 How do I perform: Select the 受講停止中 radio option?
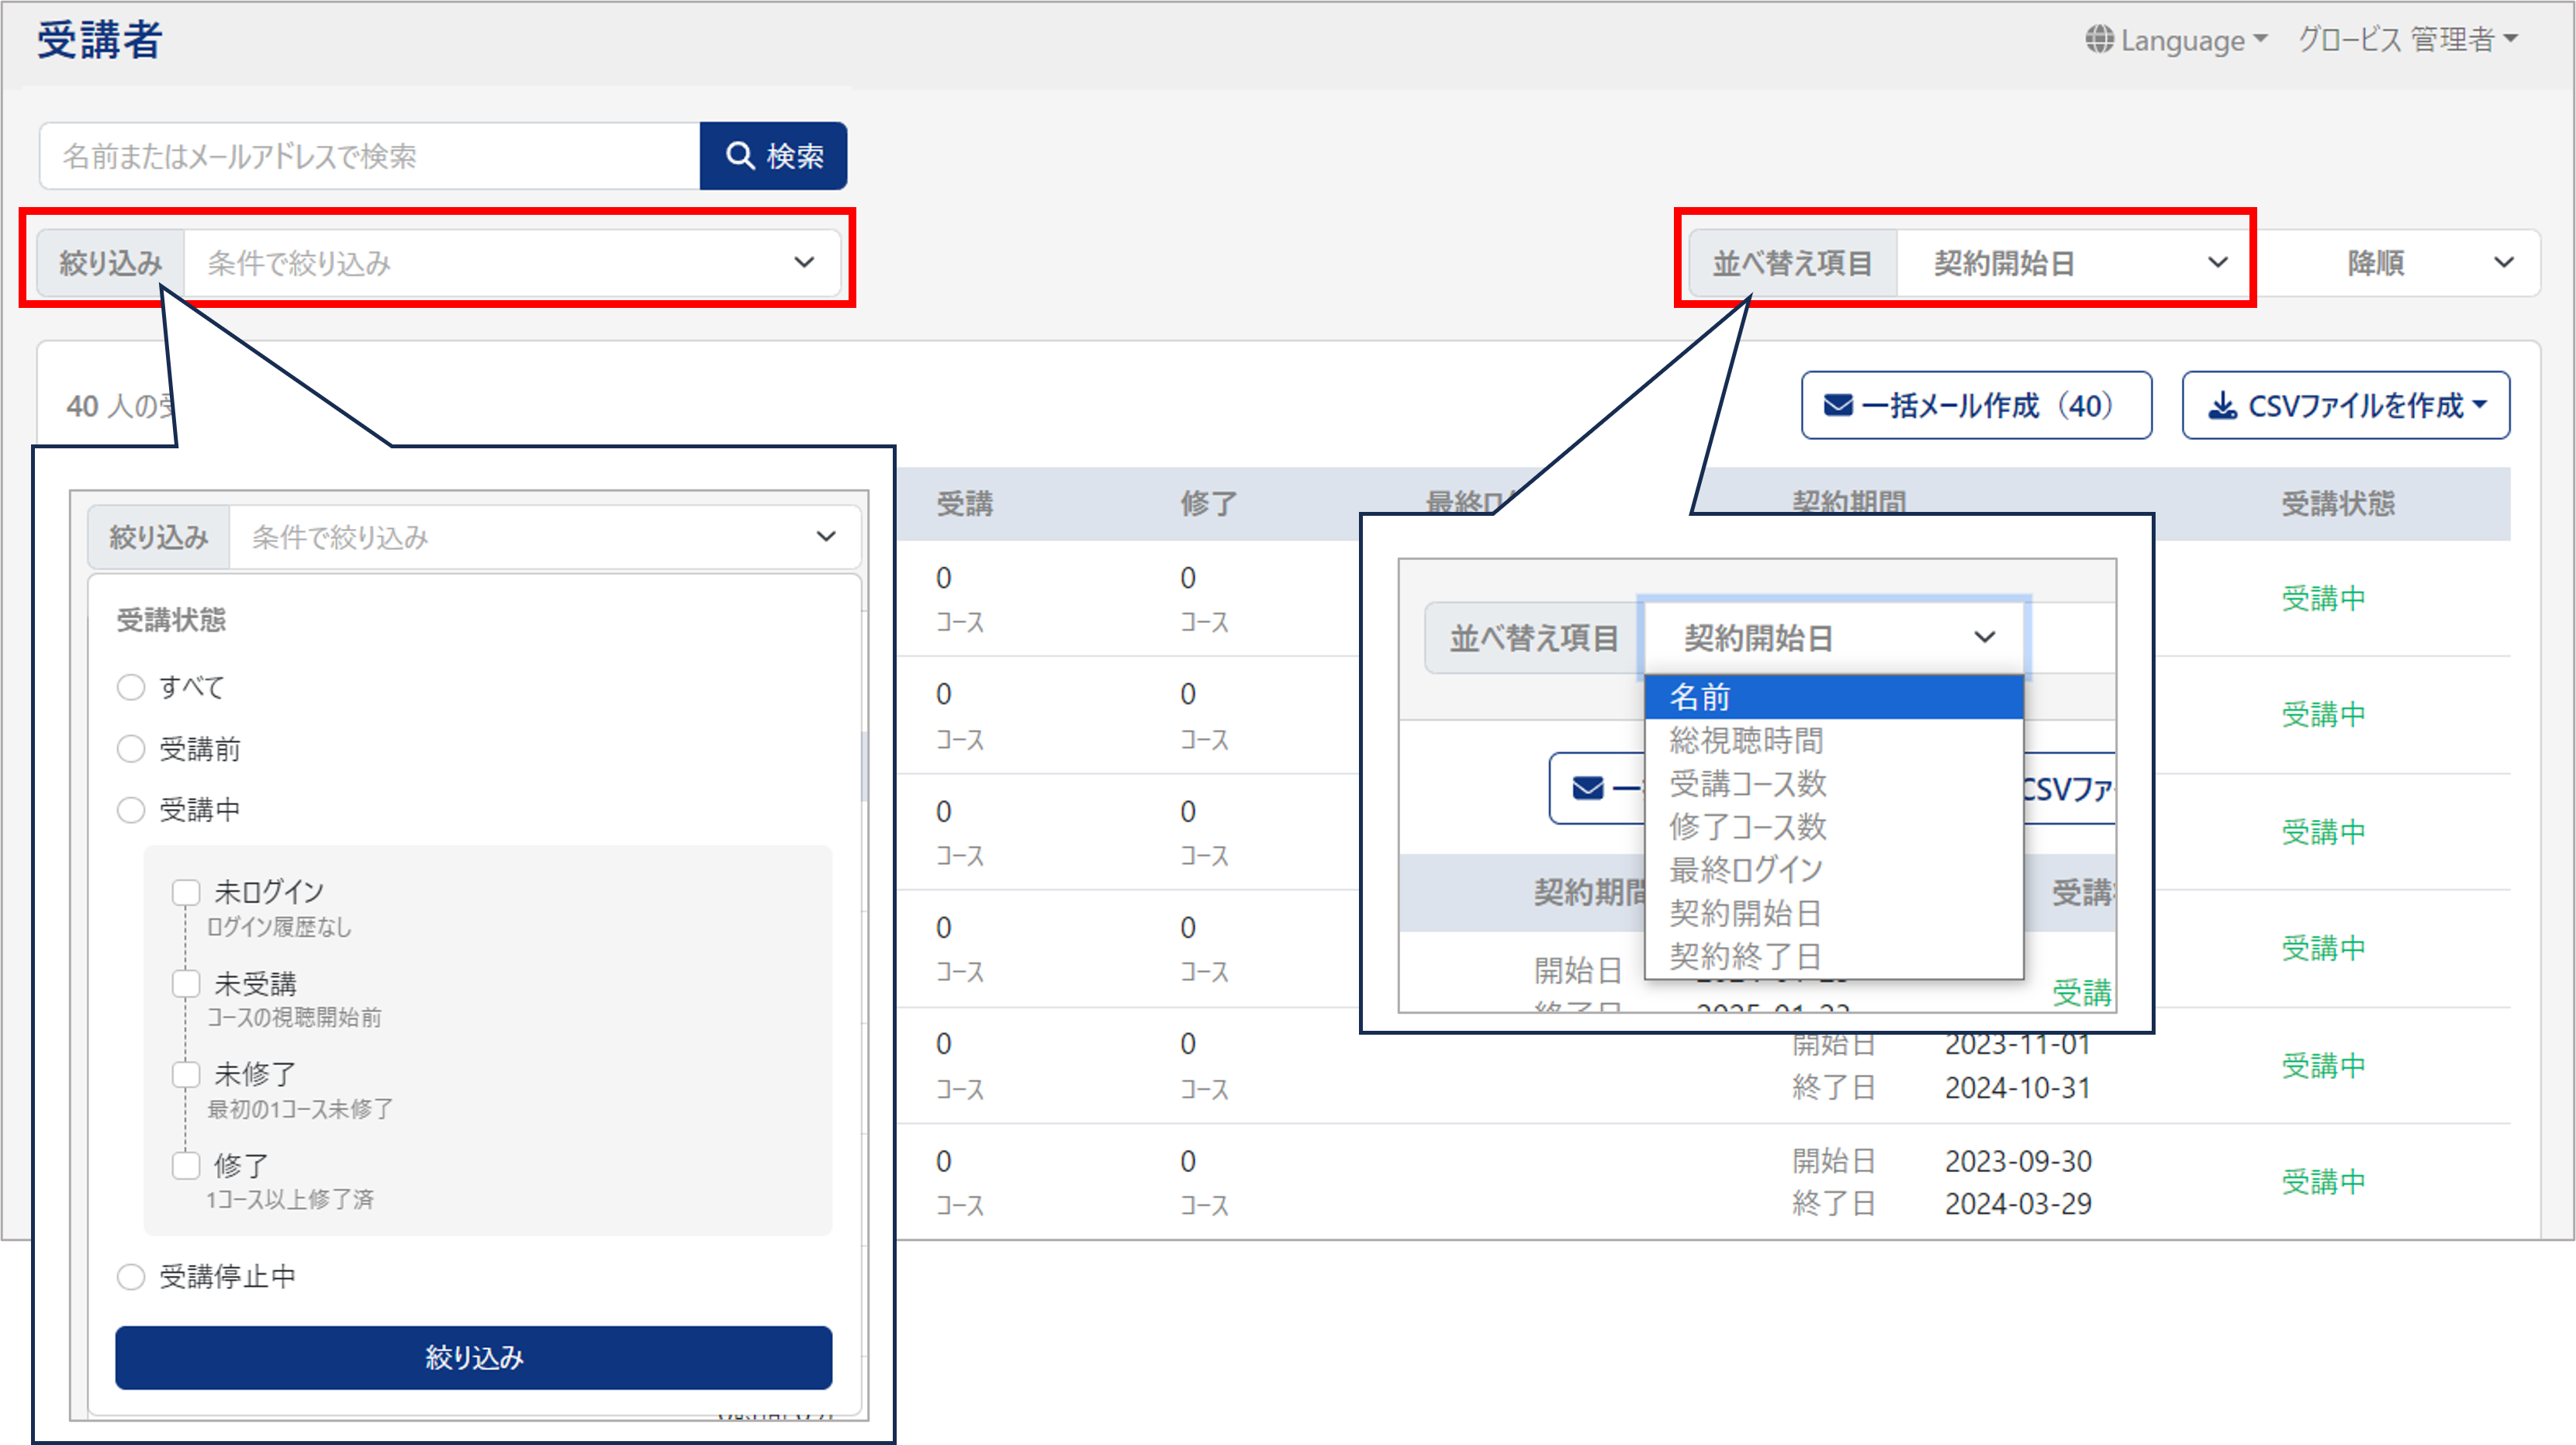(131, 1277)
